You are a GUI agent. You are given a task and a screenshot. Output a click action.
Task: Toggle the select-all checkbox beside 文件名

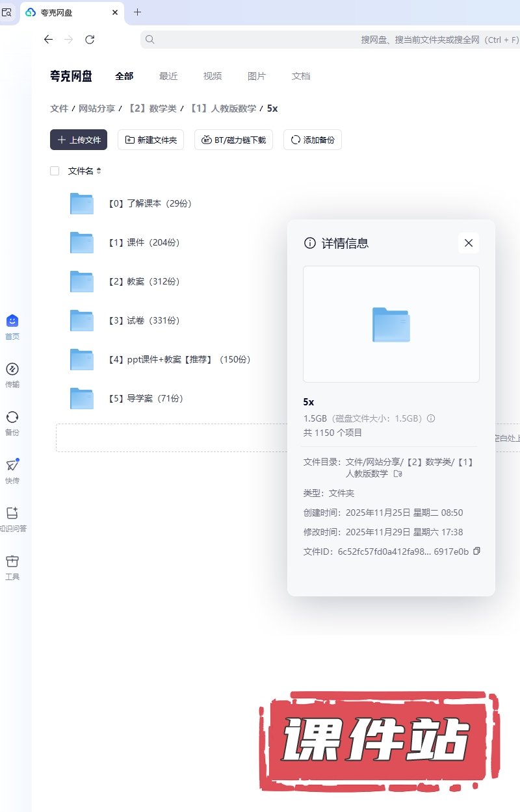click(x=55, y=171)
